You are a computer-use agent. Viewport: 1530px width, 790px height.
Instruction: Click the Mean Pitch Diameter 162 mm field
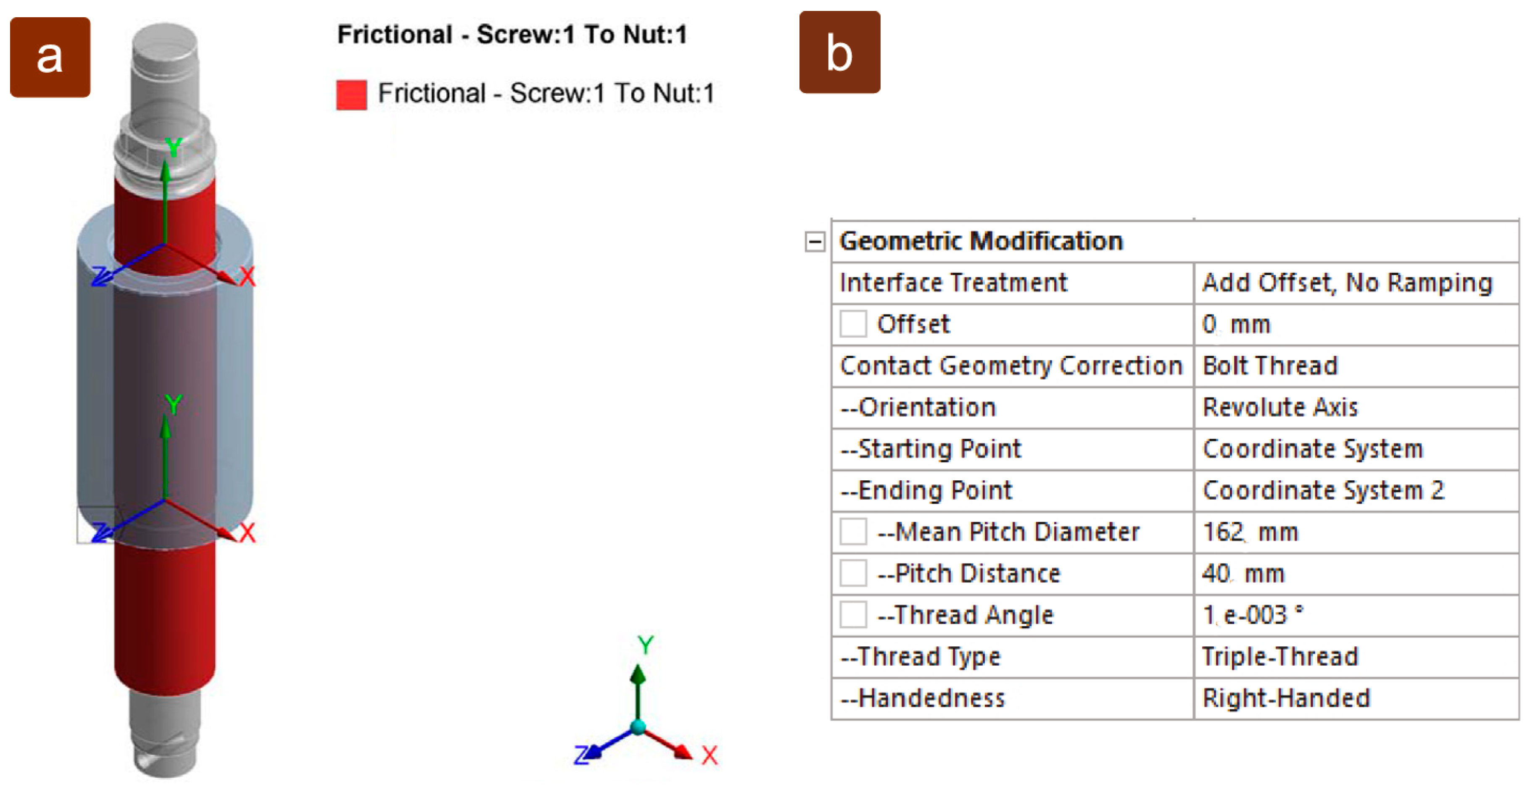pos(1356,532)
